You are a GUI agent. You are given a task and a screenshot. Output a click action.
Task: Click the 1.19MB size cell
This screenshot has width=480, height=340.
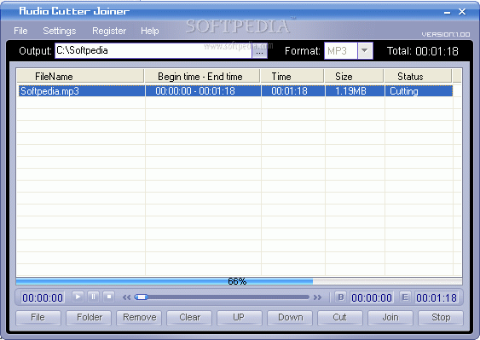(x=355, y=91)
